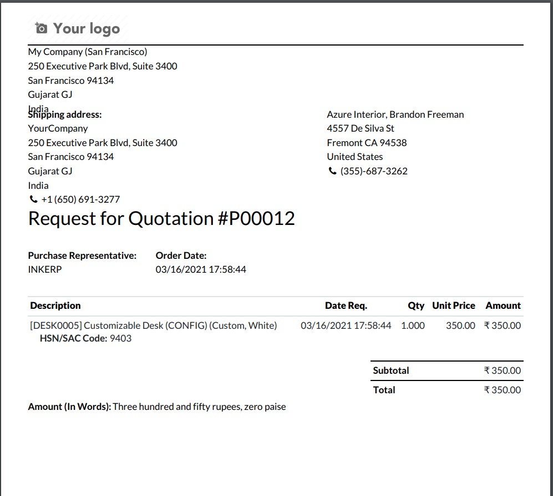Select vendor phone number (355)-687-3262
Image resolution: width=553 pixels, height=496 pixels.
coord(374,171)
